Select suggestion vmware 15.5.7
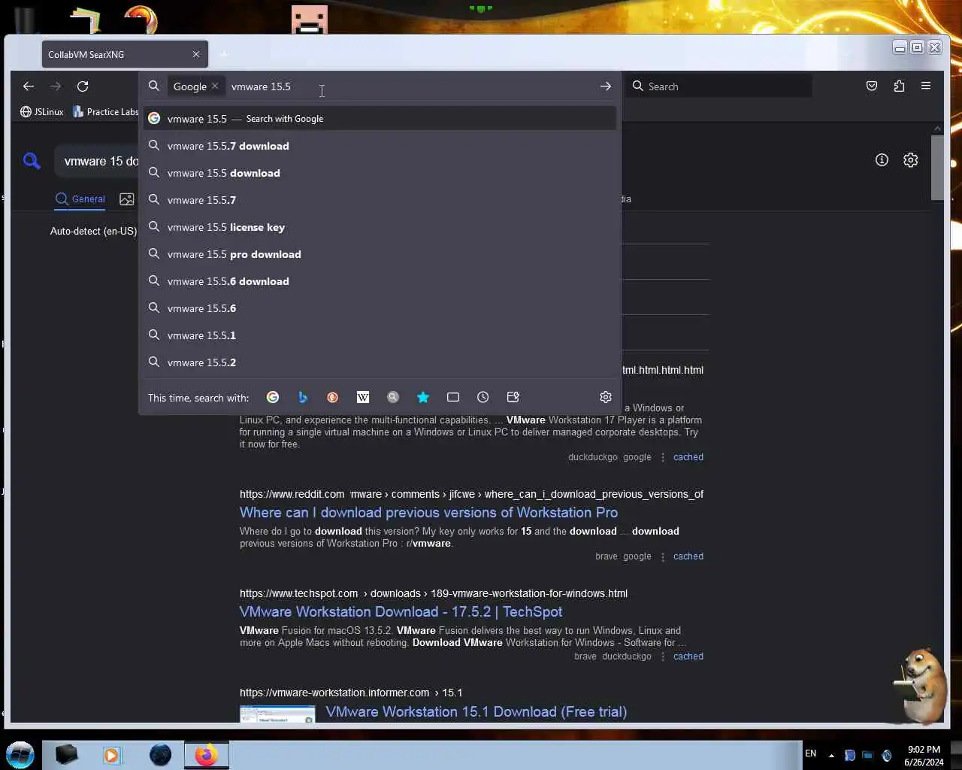962x770 pixels. click(x=380, y=200)
